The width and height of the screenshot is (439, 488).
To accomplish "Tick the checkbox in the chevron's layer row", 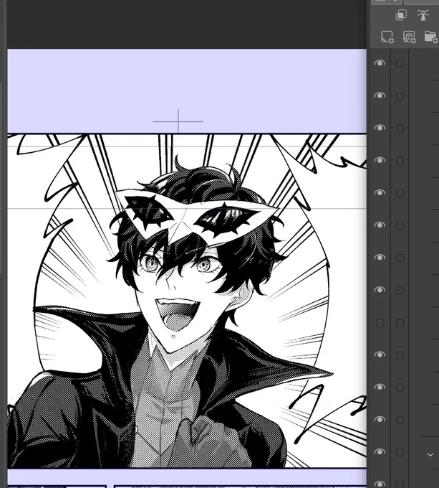I will click(x=400, y=452).
